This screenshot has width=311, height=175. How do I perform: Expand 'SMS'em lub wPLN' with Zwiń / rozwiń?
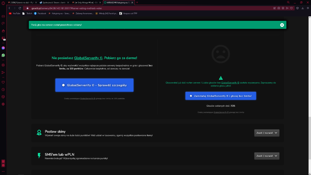267,156
